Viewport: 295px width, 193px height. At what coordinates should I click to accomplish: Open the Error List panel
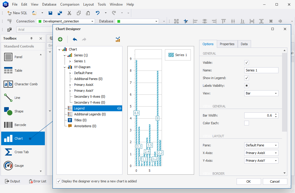38,181
